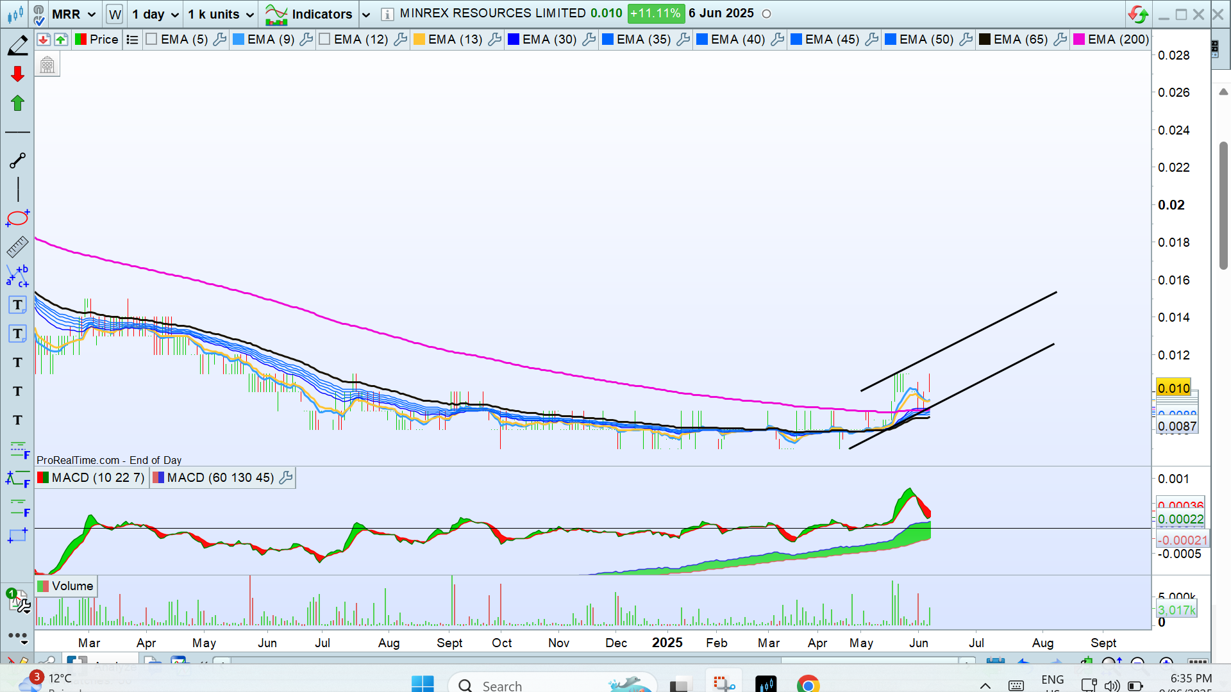This screenshot has width=1231, height=692.
Task: Open the list icon next to Price
Action: 132,40
